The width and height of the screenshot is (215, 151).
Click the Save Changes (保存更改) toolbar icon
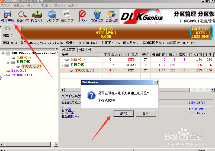[8, 16]
